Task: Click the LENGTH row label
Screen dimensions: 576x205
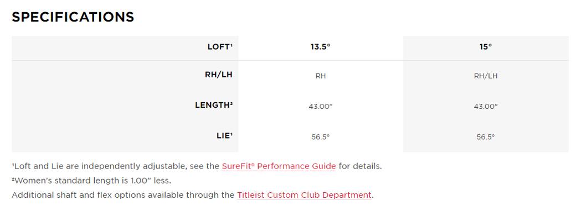Action: click(214, 105)
